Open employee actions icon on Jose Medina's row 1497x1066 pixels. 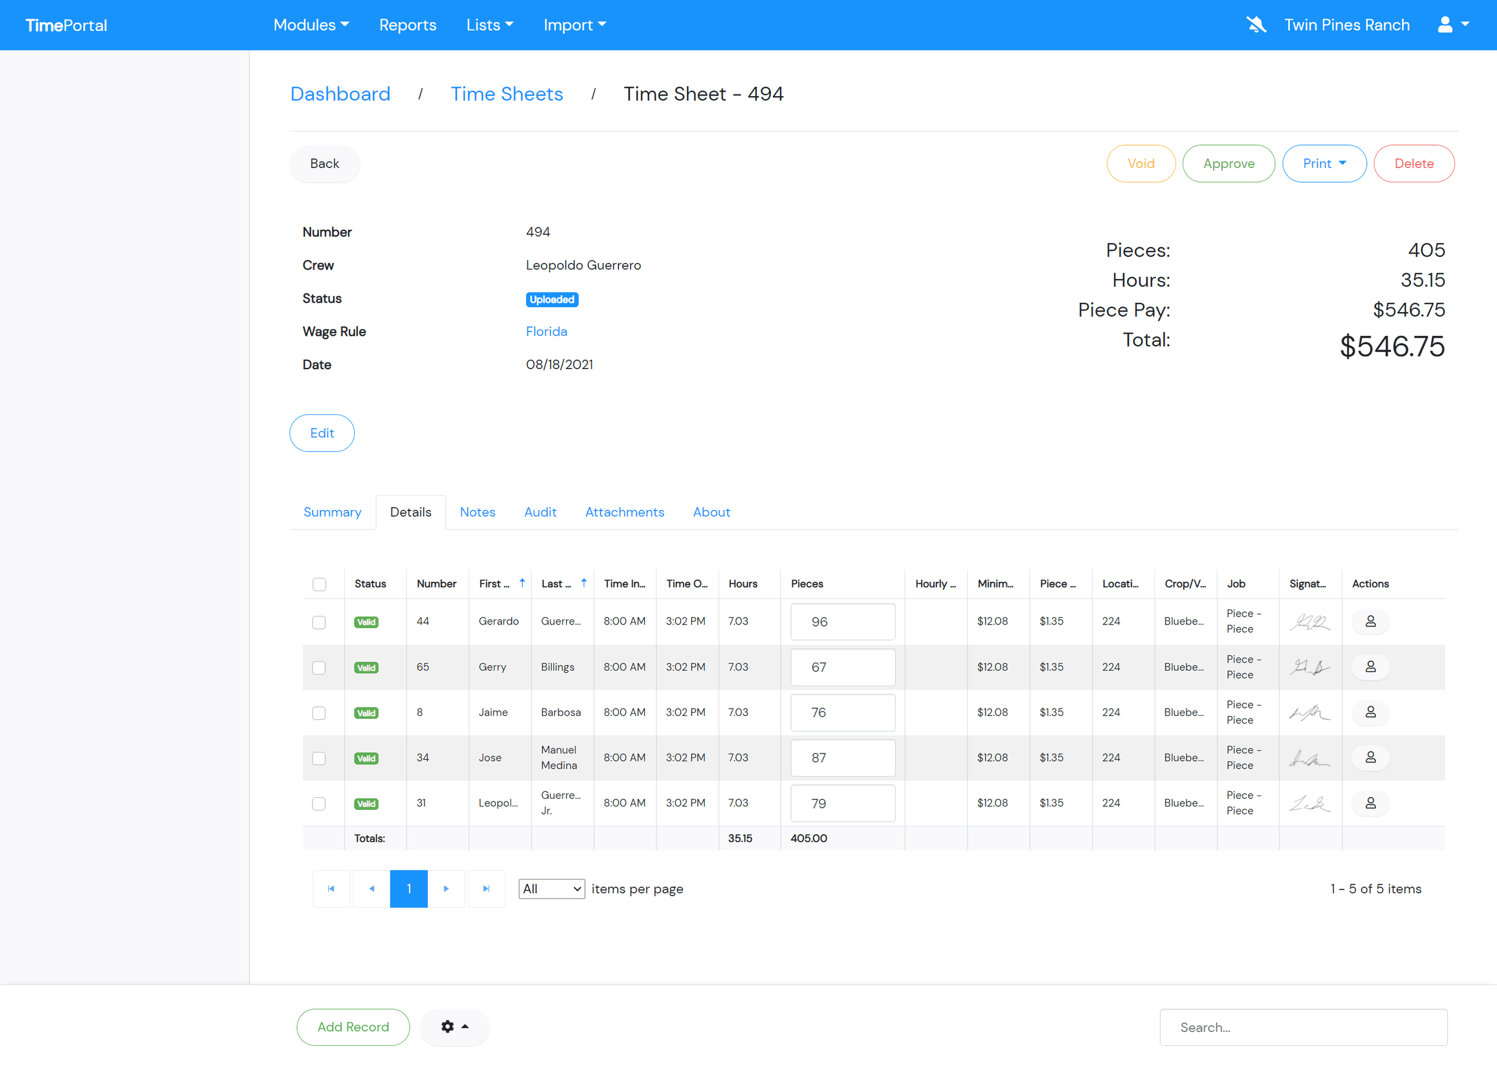[1370, 757]
